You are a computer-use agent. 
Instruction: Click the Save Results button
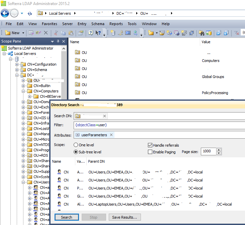pyautogui.click(x=125, y=217)
